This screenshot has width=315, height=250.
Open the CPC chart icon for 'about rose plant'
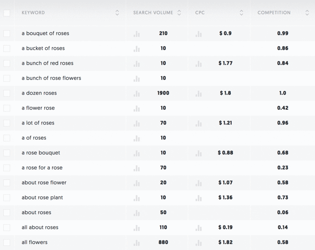pyautogui.click(x=198, y=197)
